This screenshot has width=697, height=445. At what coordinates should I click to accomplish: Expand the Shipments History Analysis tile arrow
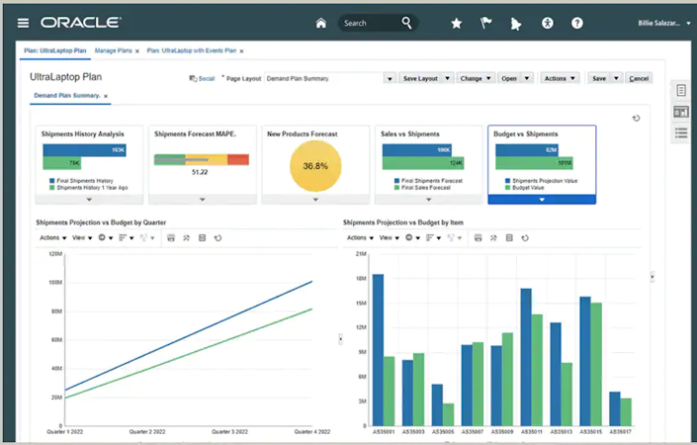(89, 200)
